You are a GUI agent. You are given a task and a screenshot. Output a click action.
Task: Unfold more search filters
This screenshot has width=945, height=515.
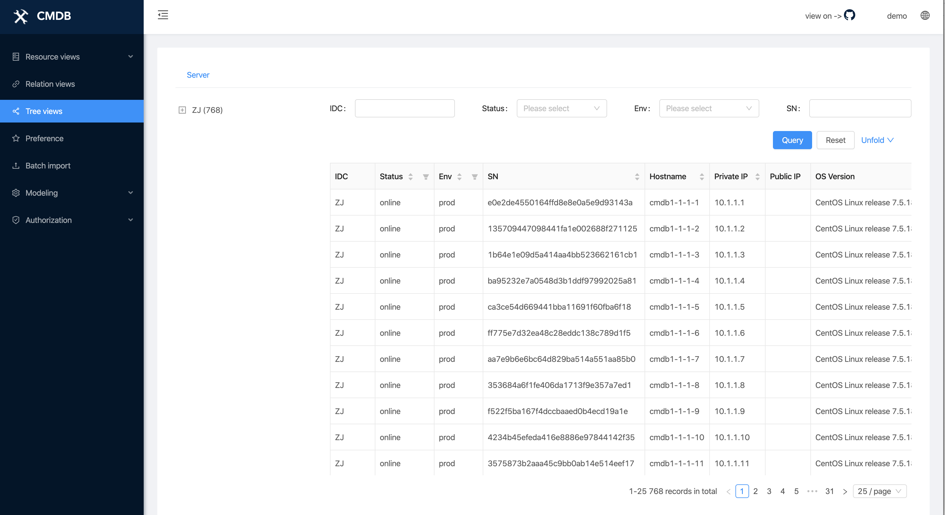click(877, 140)
